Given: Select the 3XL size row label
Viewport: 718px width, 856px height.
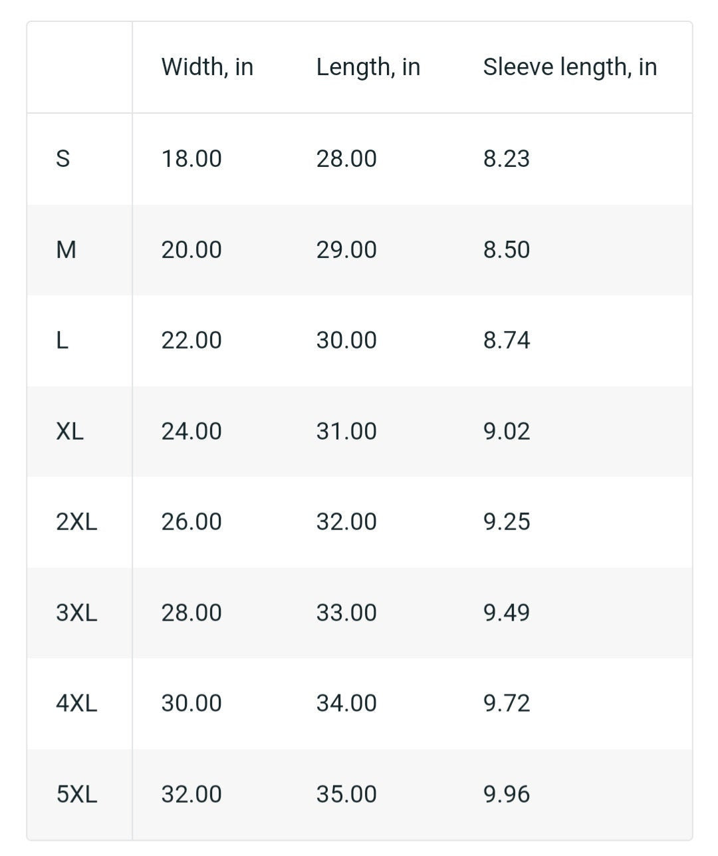Looking at the screenshot, I should (76, 613).
